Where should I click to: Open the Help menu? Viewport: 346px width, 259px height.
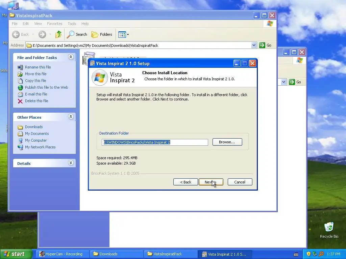tap(85, 24)
